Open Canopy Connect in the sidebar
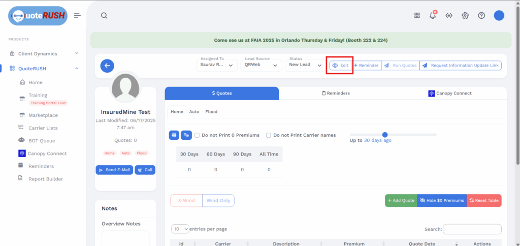The width and height of the screenshot is (520, 246). [47, 153]
